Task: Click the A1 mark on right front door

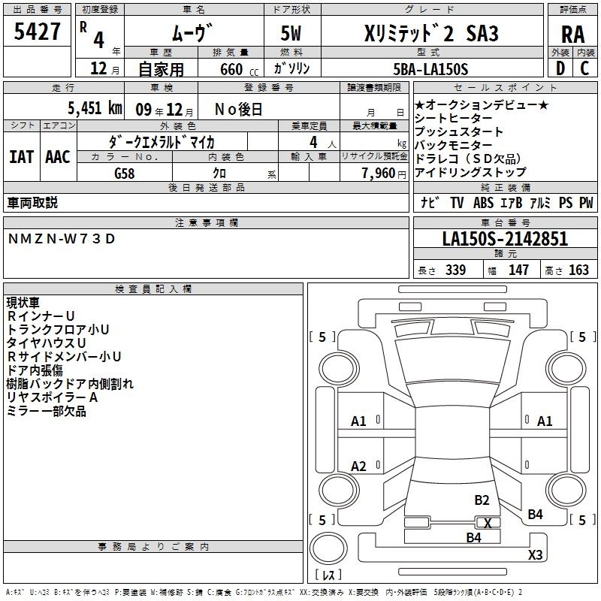Action: click(545, 421)
